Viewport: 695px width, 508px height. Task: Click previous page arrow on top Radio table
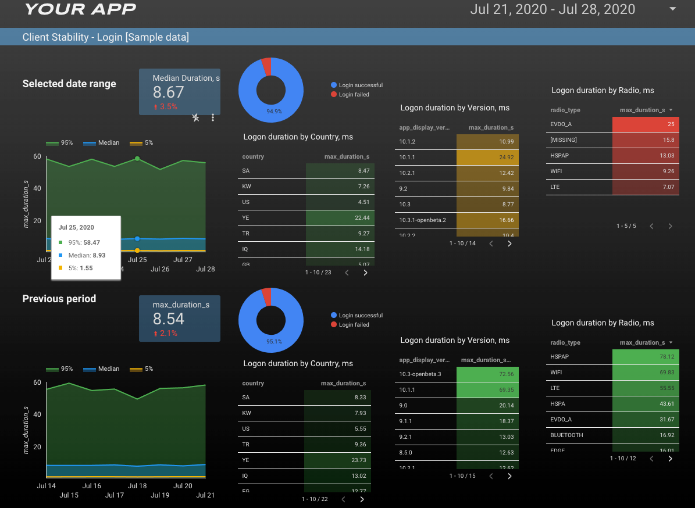(653, 226)
